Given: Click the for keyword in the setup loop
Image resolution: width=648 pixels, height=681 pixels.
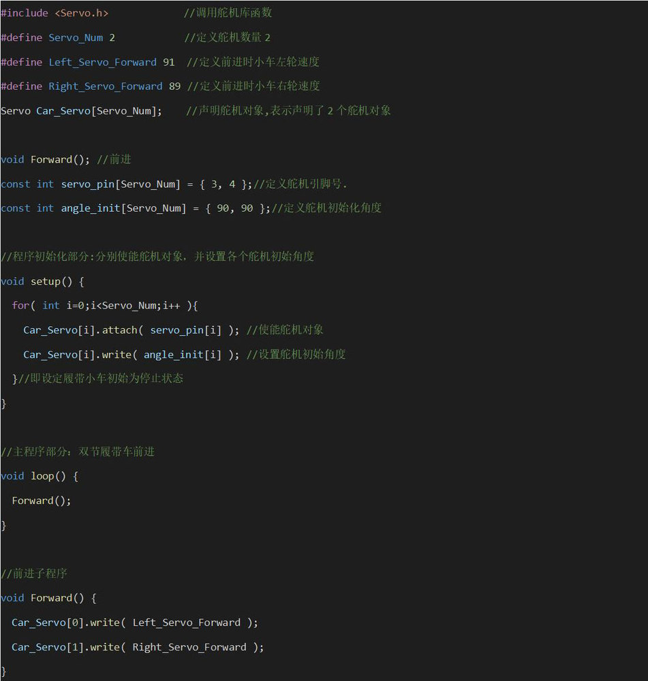Looking at the screenshot, I should pos(20,306).
